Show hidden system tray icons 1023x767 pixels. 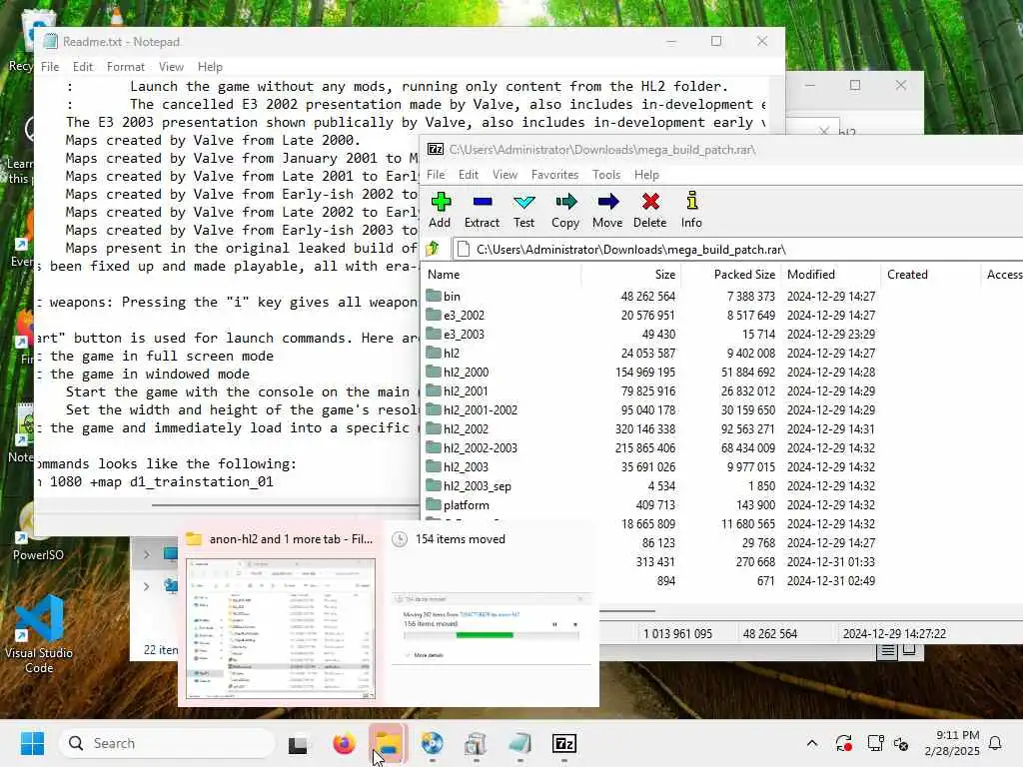[x=812, y=743]
